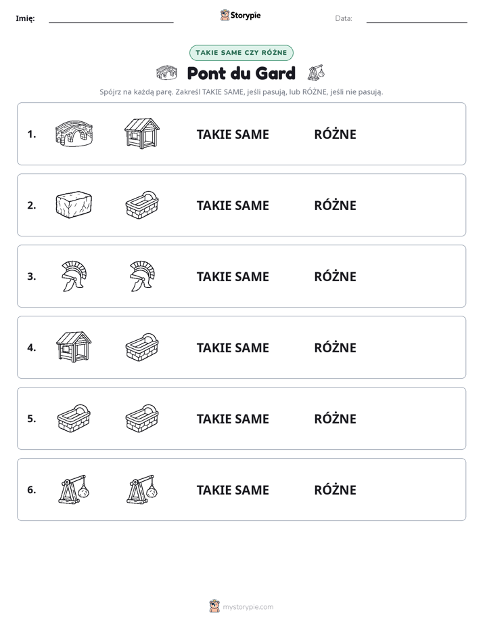Click the left stone basin in row 5
The height and width of the screenshot is (626, 483).
coord(74,418)
